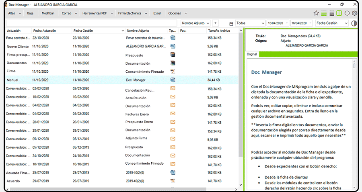Click the Word icon in Acuerdo Firm... row
362x192 pixels.
tap(173, 172)
